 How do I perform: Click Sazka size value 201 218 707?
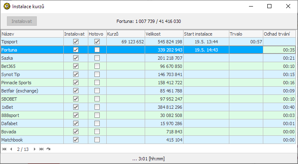click(x=170, y=58)
